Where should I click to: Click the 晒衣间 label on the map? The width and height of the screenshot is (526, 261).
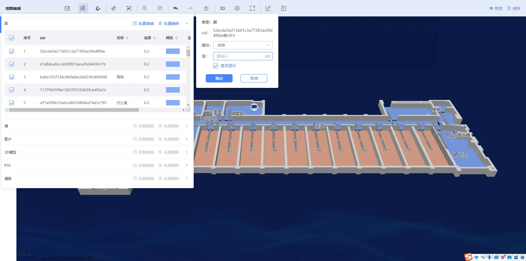[x=460, y=155]
